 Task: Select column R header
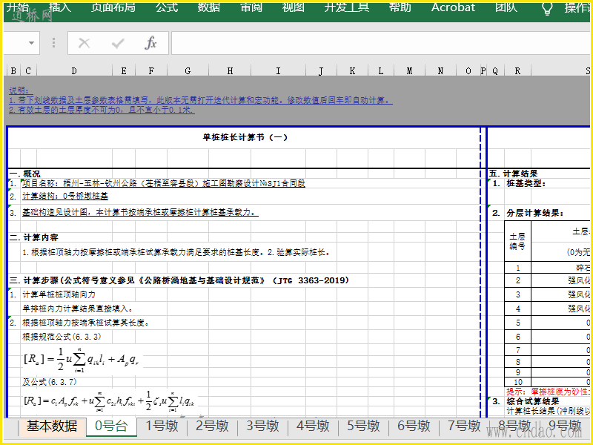[517, 70]
